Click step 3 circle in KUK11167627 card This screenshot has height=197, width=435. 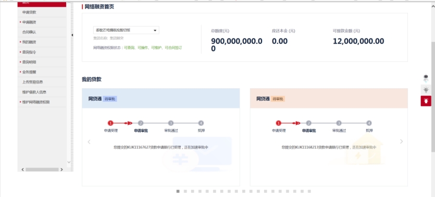pyautogui.click(x=171, y=123)
